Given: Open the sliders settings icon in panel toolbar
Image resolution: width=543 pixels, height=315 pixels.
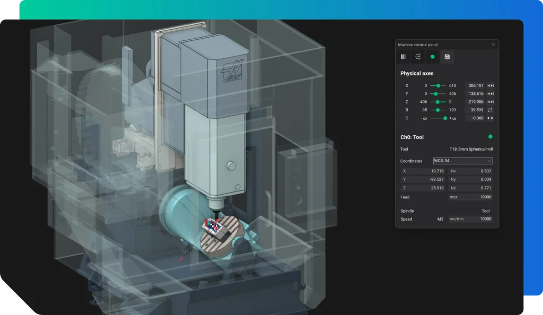Looking at the screenshot, I should (x=418, y=57).
